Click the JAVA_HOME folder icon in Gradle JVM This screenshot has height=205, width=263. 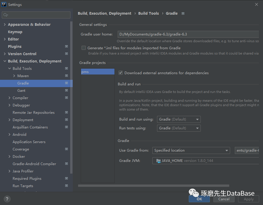click(158, 161)
